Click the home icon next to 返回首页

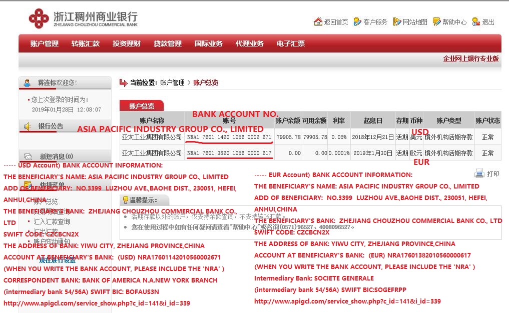coord(318,21)
